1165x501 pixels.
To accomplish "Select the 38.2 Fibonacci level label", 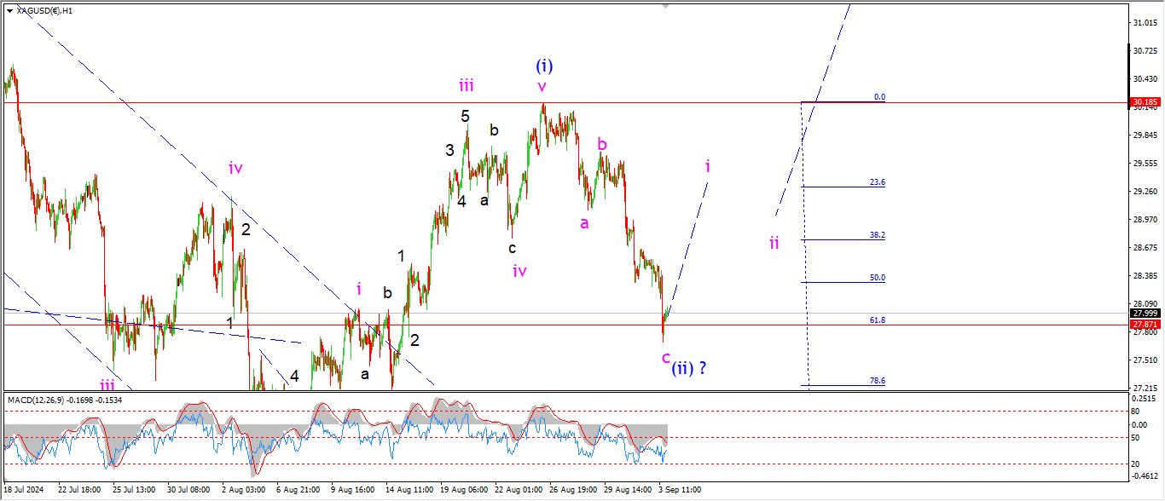I will 877,235.
